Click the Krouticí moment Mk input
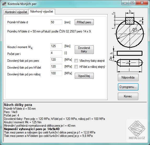This screenshot has width=150, height=145. [56, 46]
